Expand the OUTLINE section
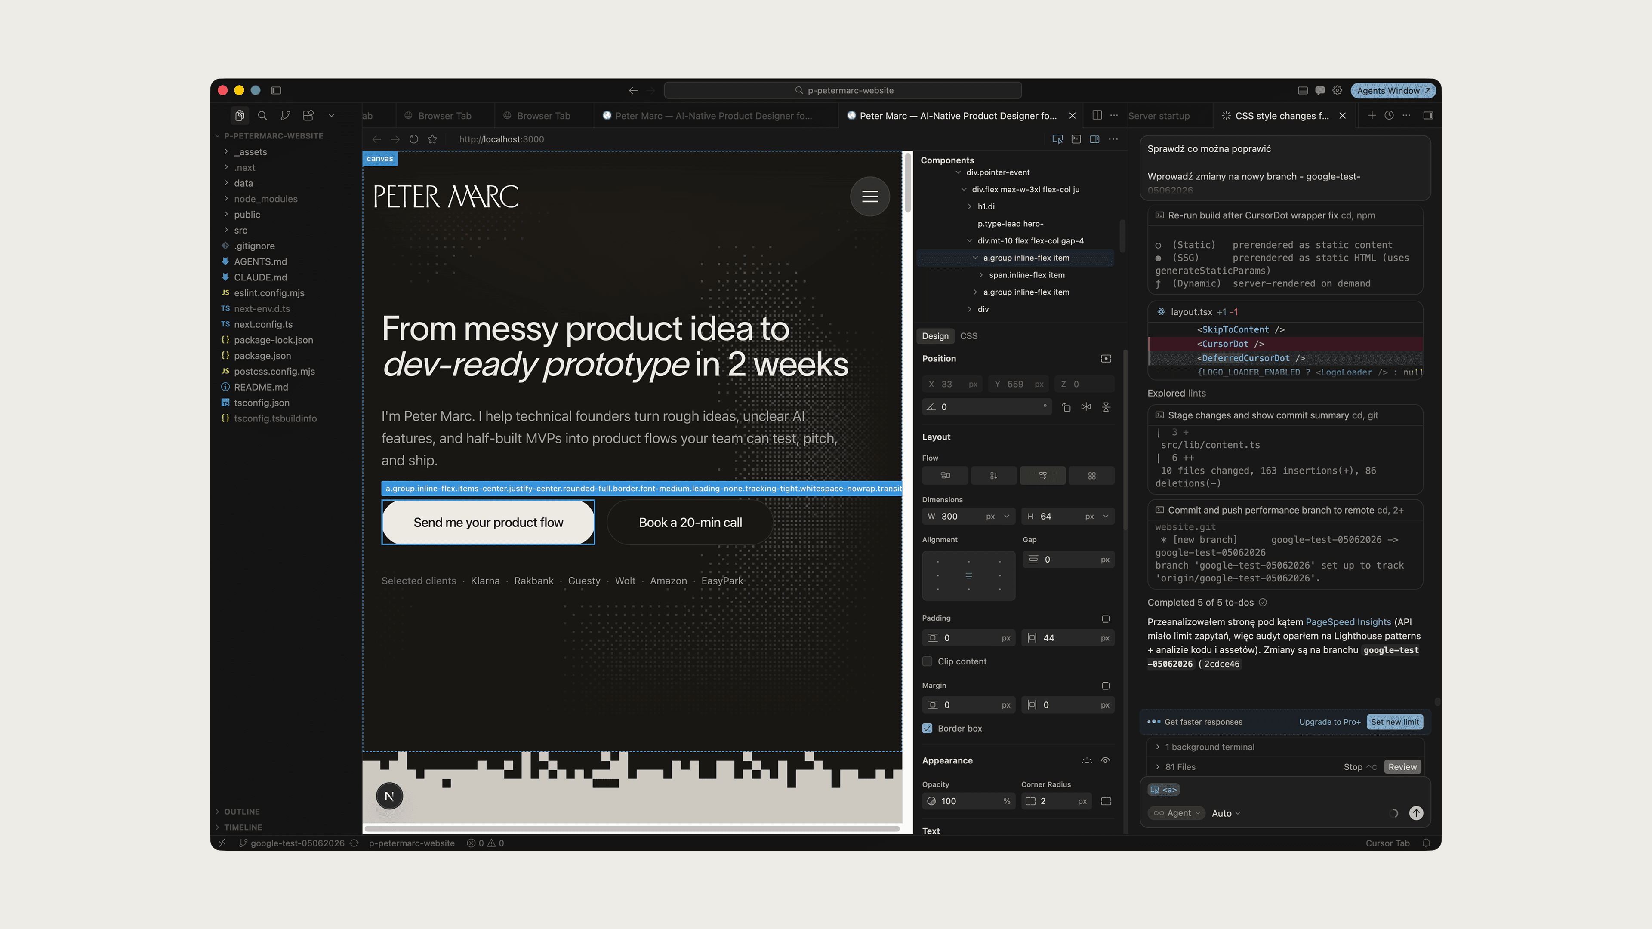 pos(287,812)
